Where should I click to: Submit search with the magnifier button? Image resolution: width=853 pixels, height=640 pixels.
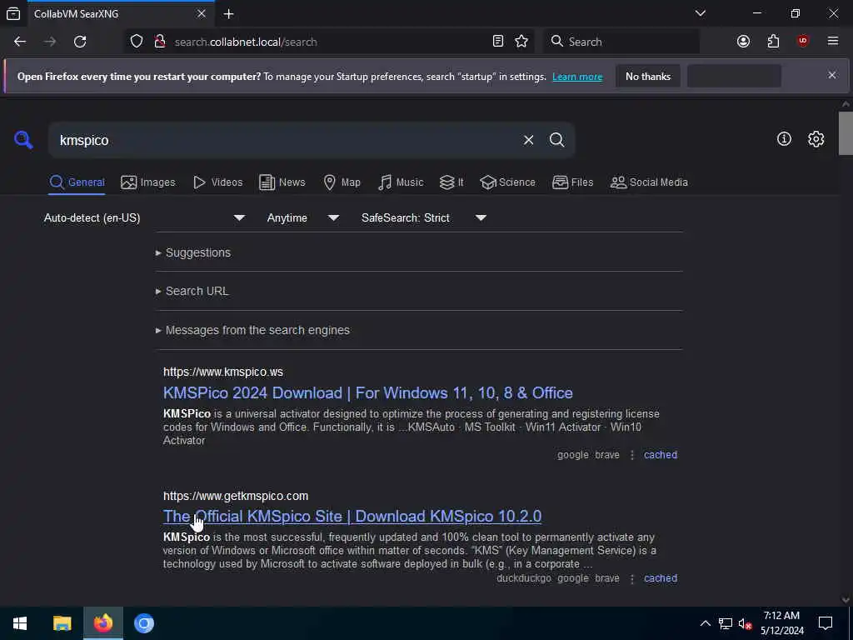tap(556, 140)
